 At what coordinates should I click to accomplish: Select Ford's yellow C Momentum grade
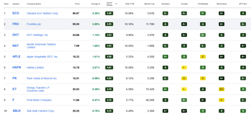222,100
